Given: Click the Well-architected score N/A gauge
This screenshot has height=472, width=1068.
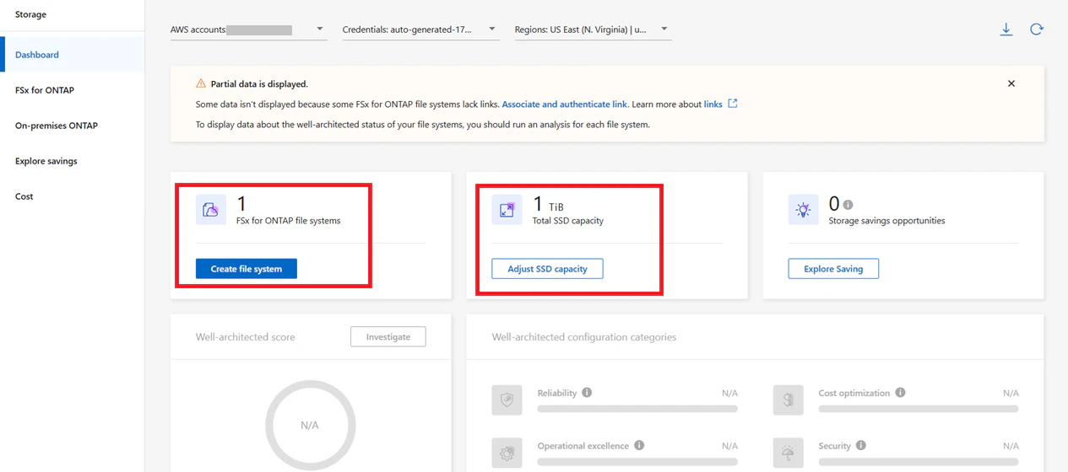Looking at the screenshot, I should 310,425.
